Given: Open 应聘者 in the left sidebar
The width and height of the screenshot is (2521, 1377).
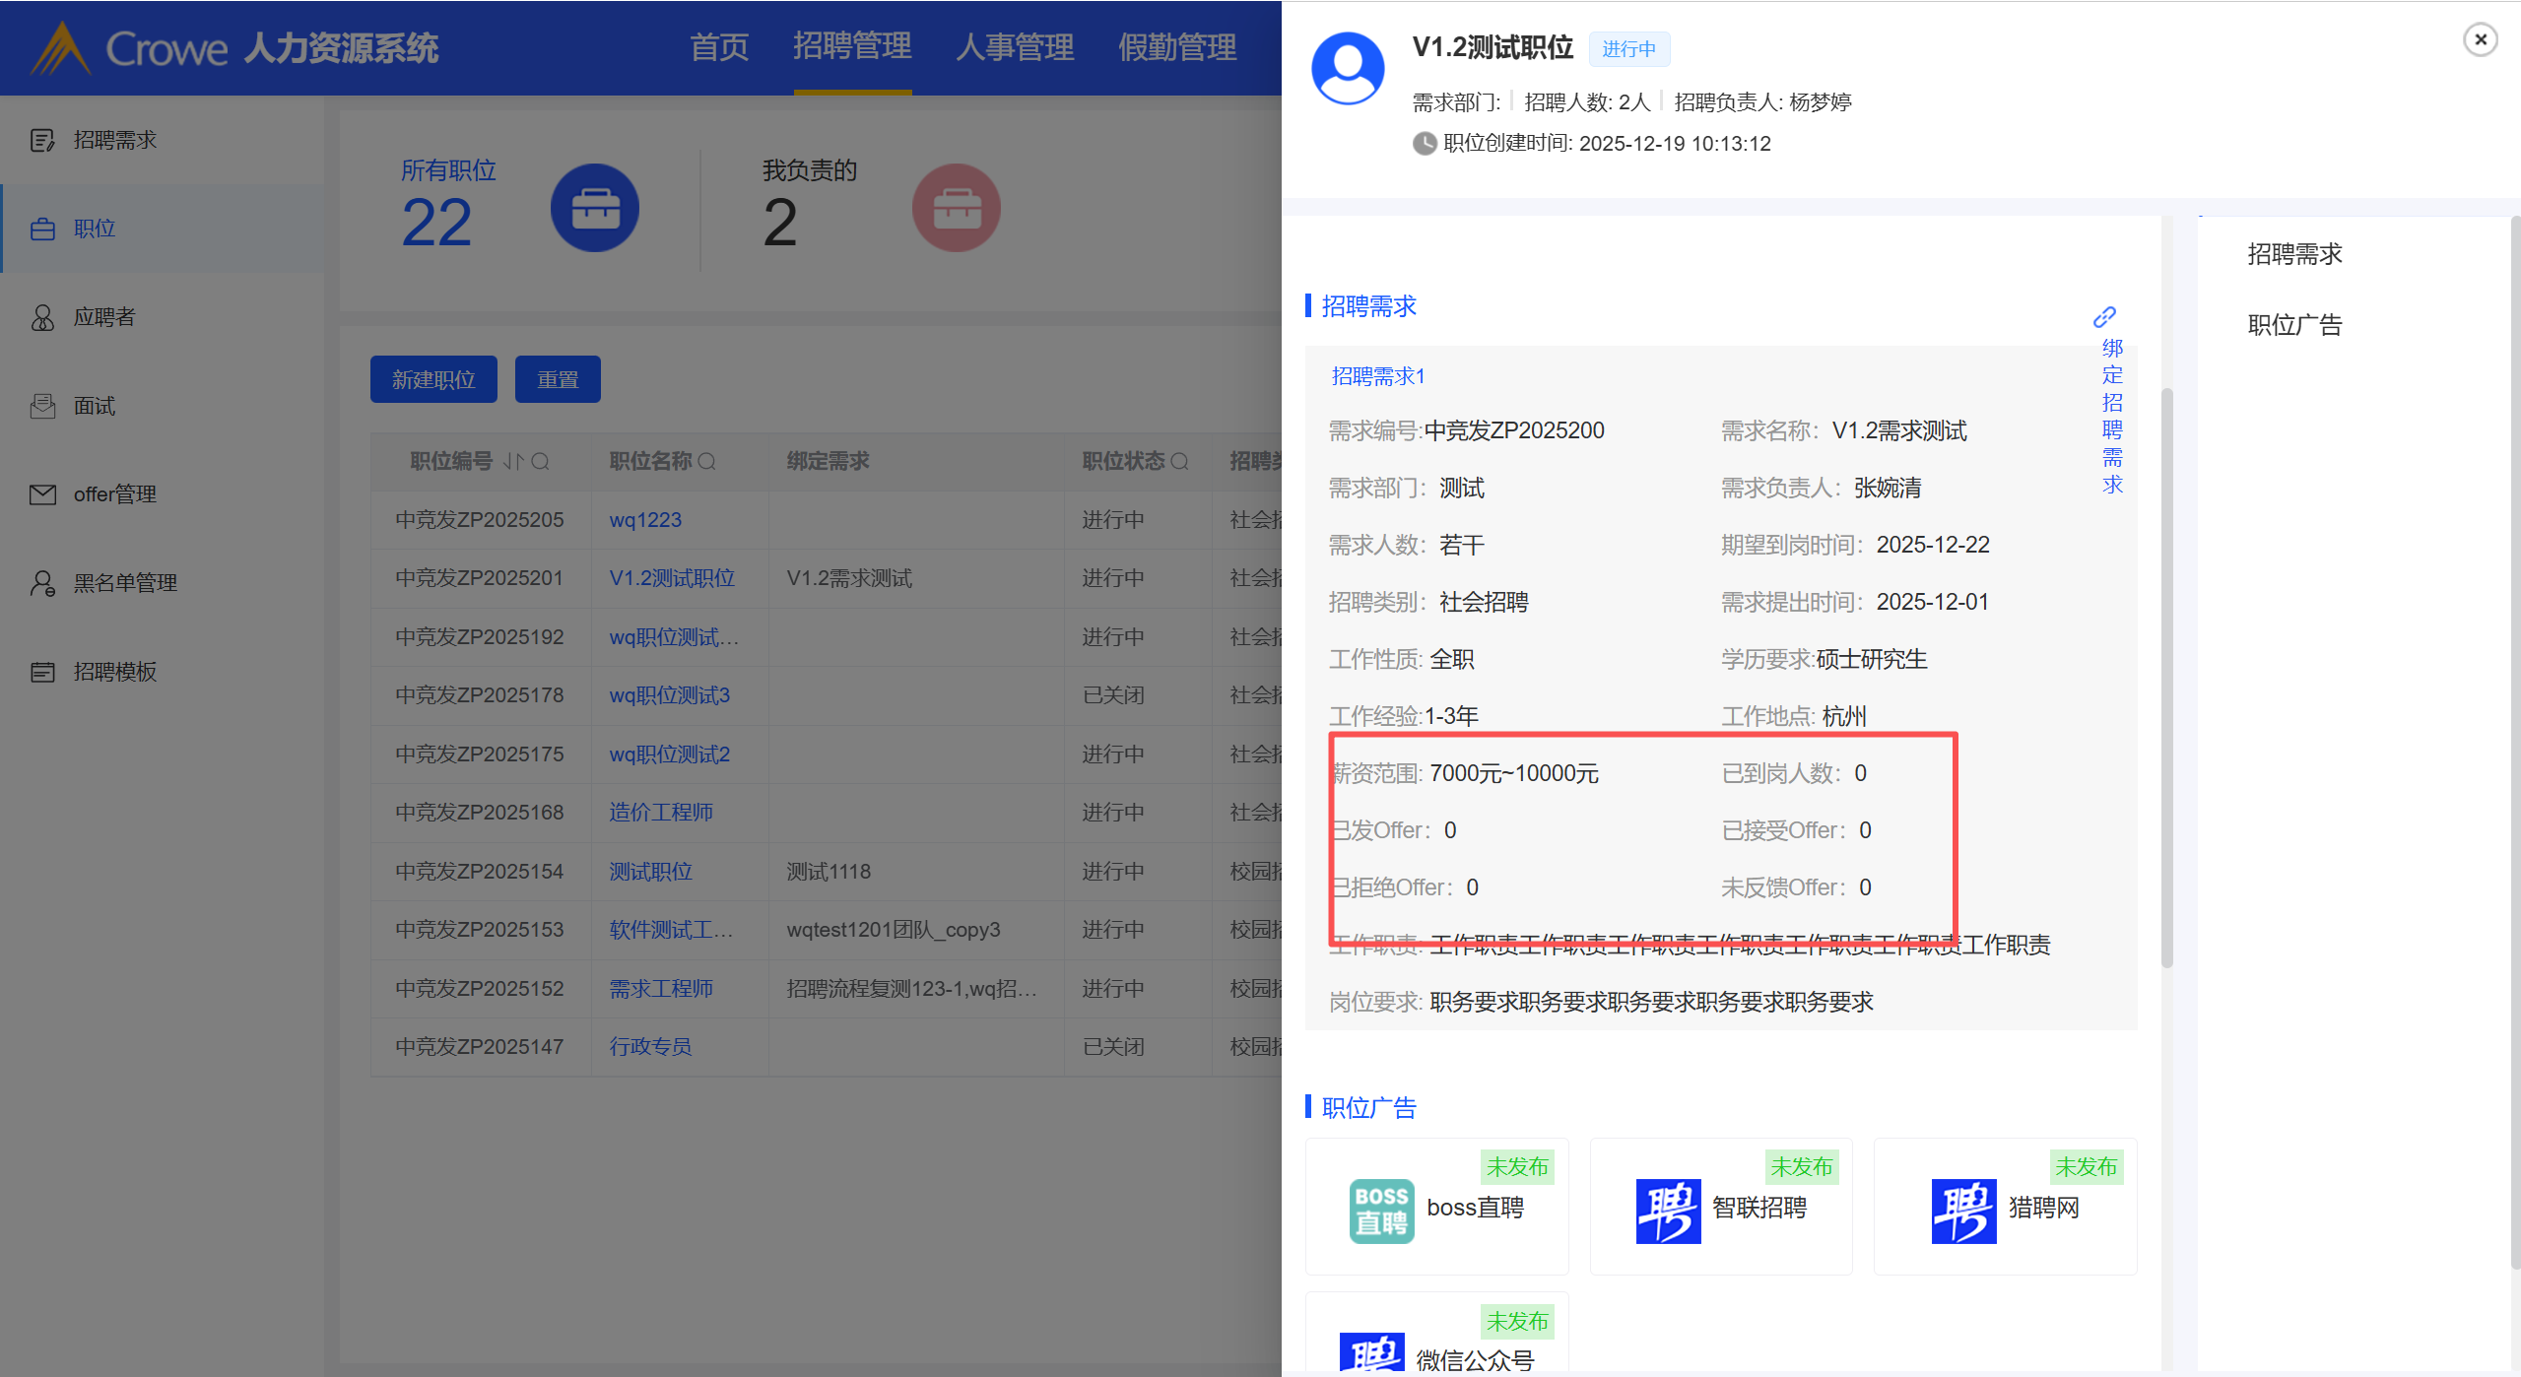Looking at the screenshot, I should click(x=103, y=317).
